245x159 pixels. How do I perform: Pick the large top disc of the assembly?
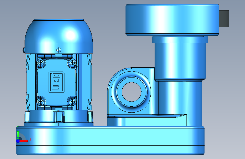(172, 20)
